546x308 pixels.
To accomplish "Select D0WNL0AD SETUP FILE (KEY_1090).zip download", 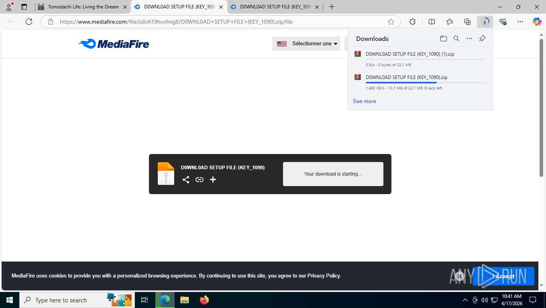I will click(x=420, y=82).
